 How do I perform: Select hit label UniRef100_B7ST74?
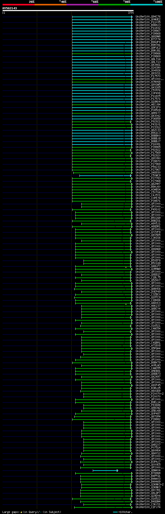pyautogui.click(x=148, y=39)
